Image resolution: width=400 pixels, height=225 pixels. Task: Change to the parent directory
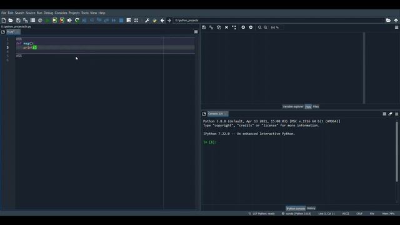[396, 21]
